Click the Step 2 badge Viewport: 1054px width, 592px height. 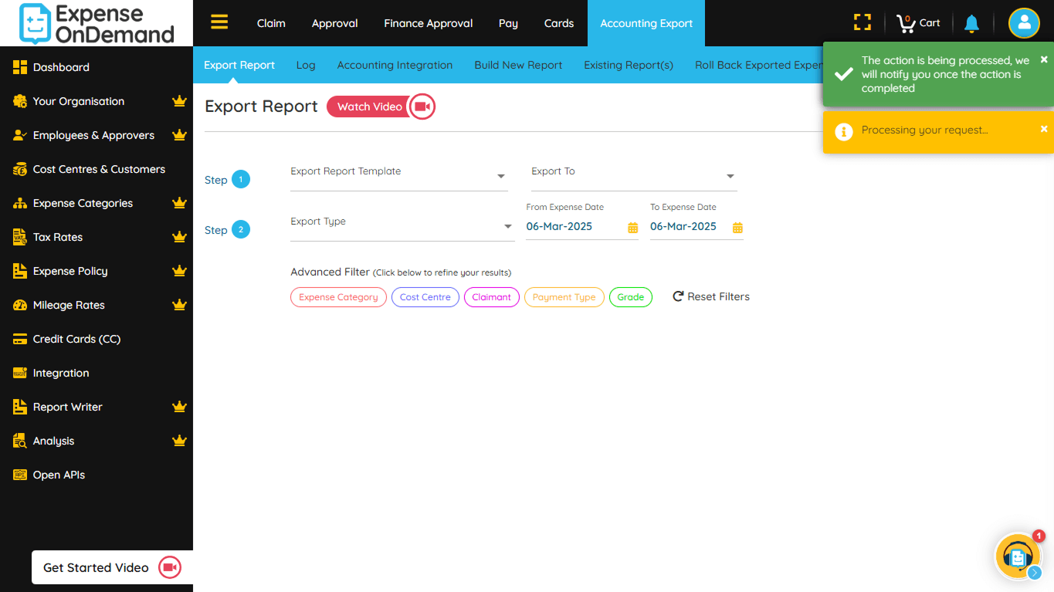click(241, 229)
